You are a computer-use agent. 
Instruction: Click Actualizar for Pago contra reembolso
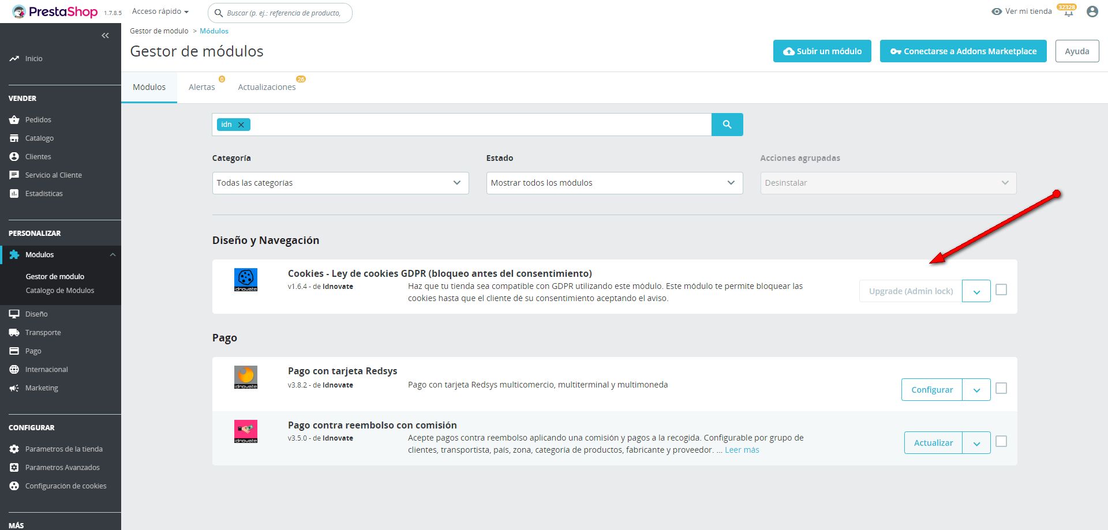(933, 443)
